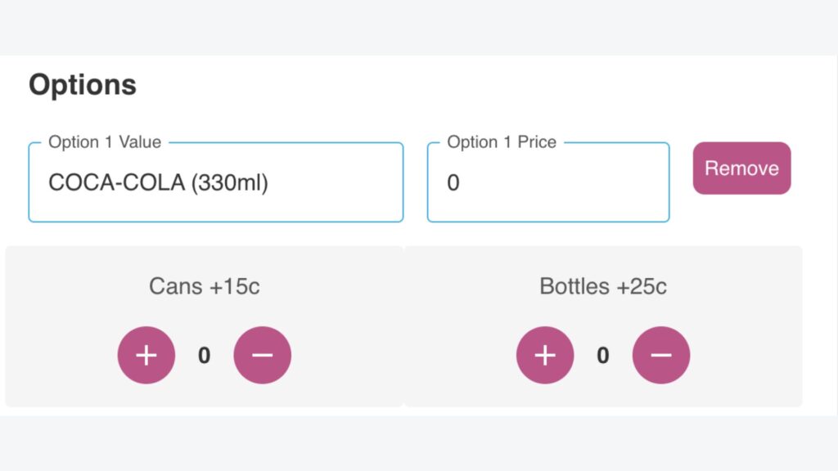Click the 0 in the price field

[x=453, y=183]
